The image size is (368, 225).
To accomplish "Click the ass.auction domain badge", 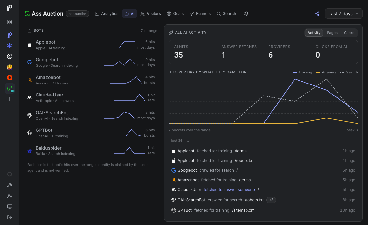I will [77, 14].
